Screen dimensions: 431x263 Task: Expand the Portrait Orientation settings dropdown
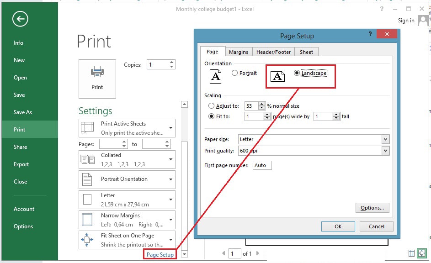[x=170, y=179]
